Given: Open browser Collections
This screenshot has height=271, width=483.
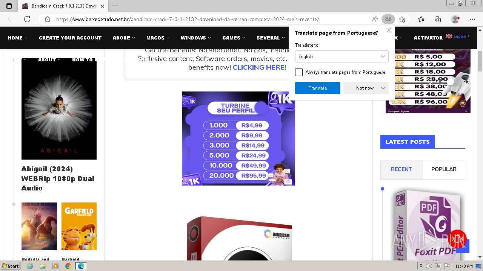Looking at the screenshot, I should pos(438,19).
